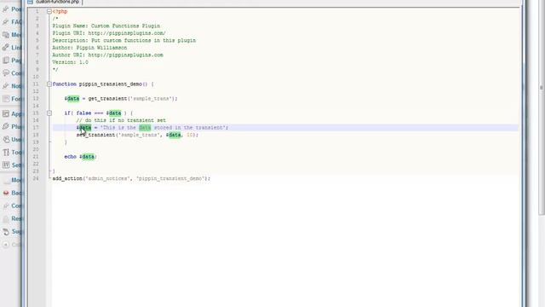Click the 'Version: 1.0' comment line
545x307 pixels.
coord(70,62)
